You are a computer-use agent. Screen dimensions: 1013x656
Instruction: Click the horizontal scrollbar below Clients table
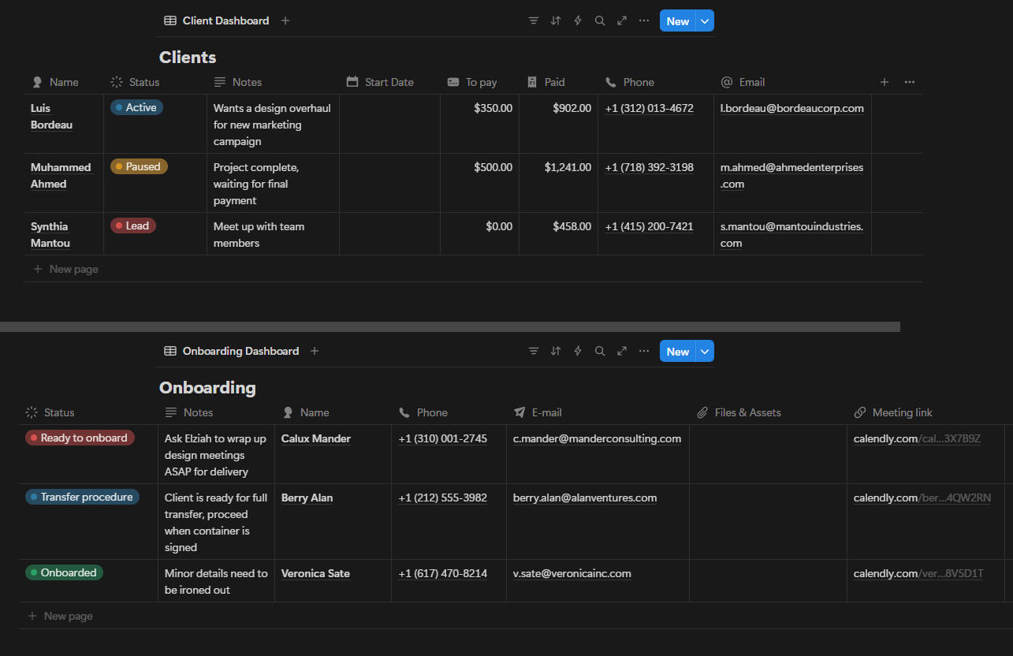449,326
